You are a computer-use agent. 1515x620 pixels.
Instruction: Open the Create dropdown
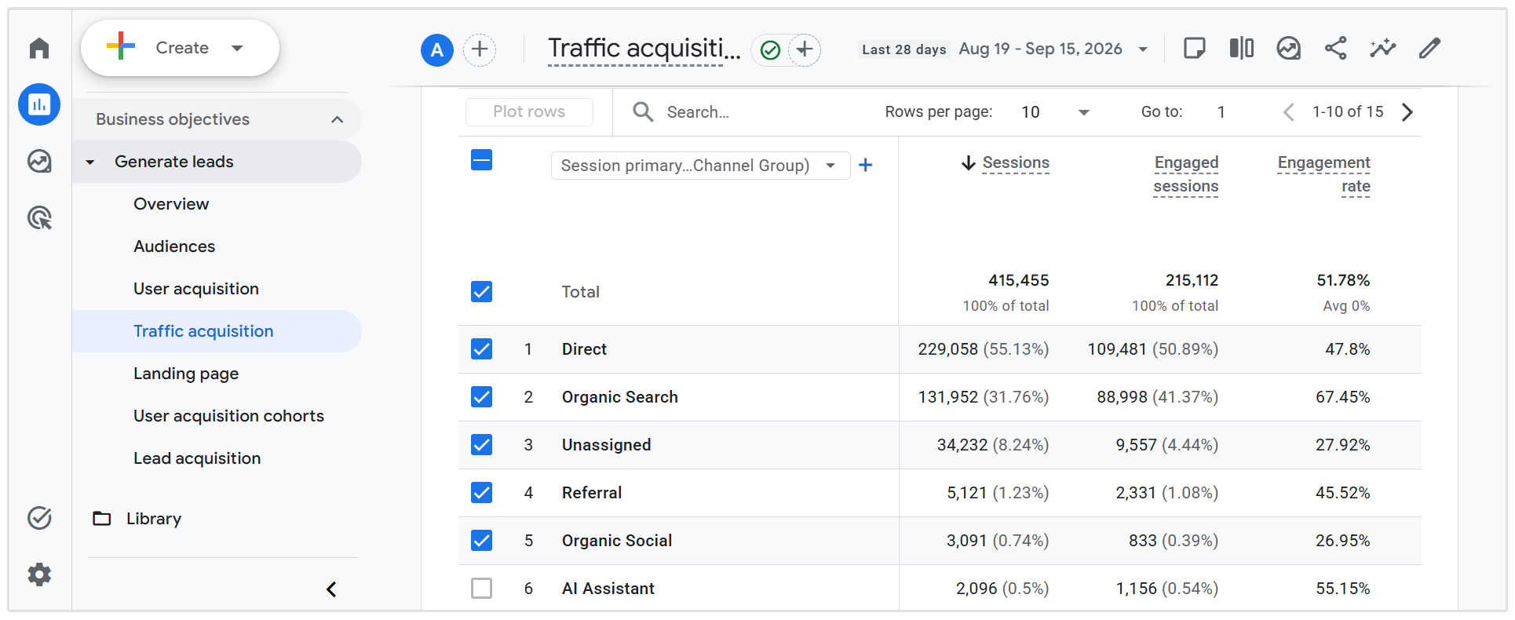(x=180, y=48)
